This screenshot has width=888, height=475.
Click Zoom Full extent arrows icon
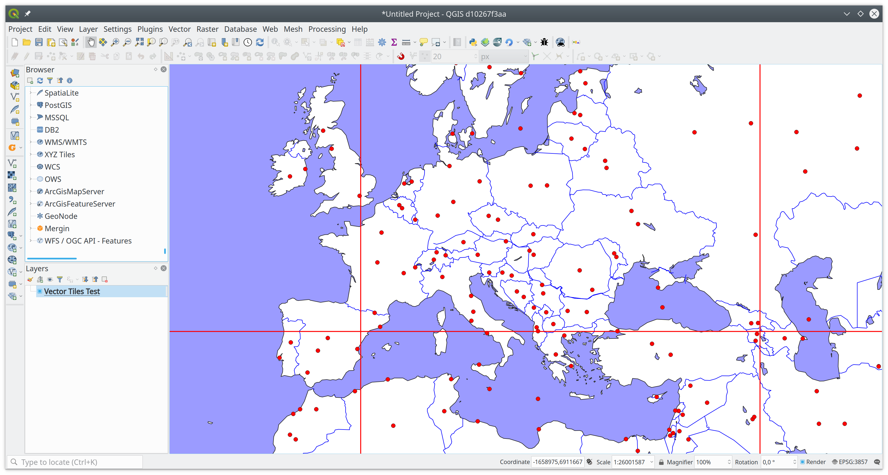pyautogui.click(x=139, y=42)
